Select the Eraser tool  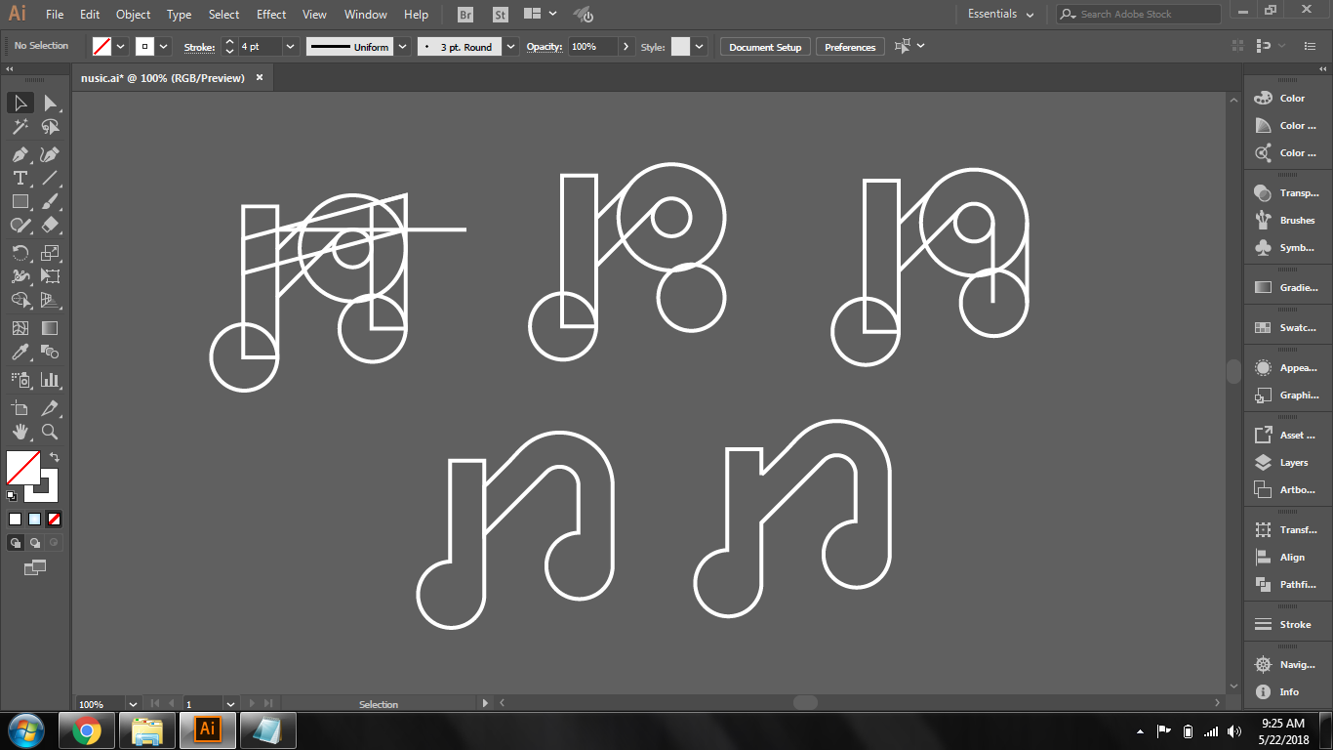[50, 225]
